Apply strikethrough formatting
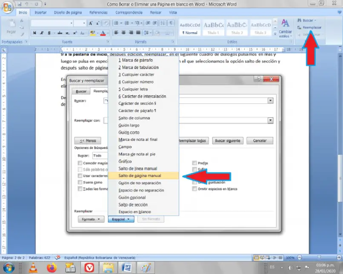 [x=60, y=33]
